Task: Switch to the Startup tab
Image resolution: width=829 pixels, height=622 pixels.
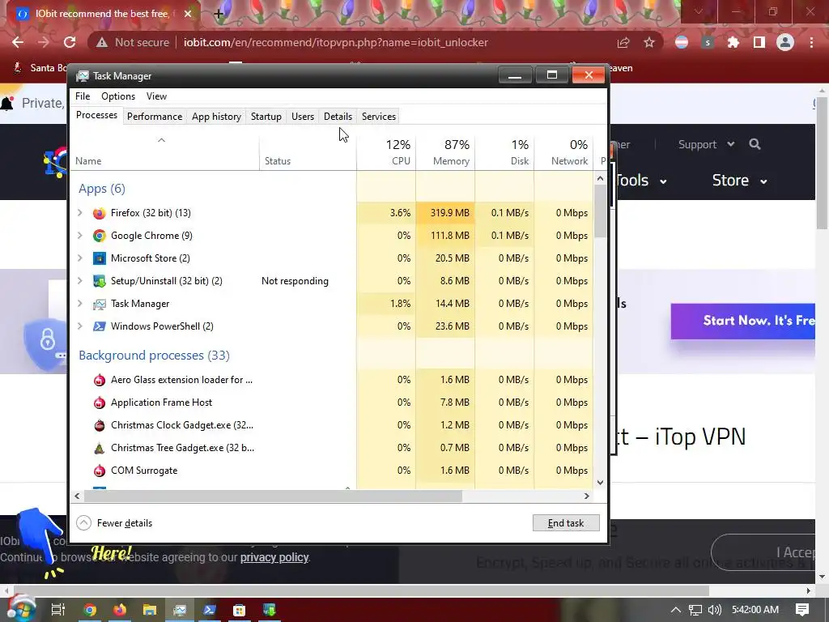Action: point(266,117)
